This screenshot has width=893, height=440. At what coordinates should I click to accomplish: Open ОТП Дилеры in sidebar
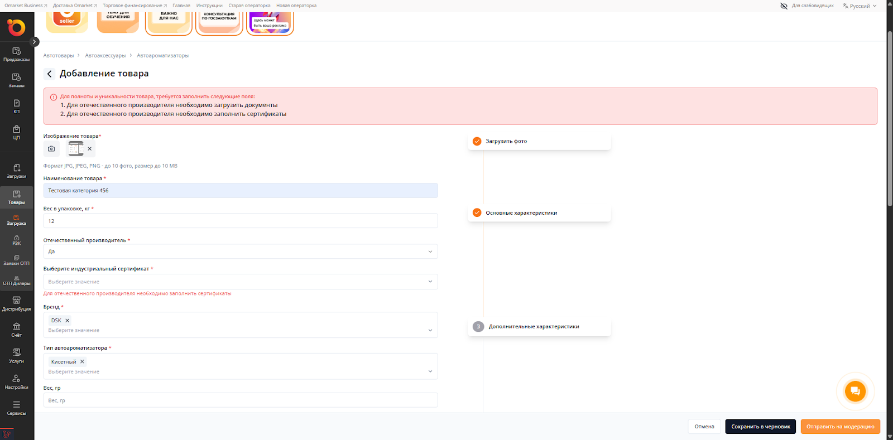click(16, 280)
